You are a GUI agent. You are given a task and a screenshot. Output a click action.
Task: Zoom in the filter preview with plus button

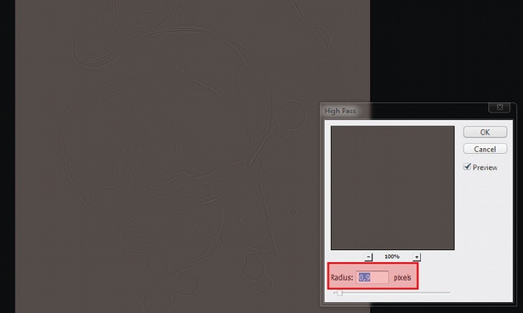point(417,257)
